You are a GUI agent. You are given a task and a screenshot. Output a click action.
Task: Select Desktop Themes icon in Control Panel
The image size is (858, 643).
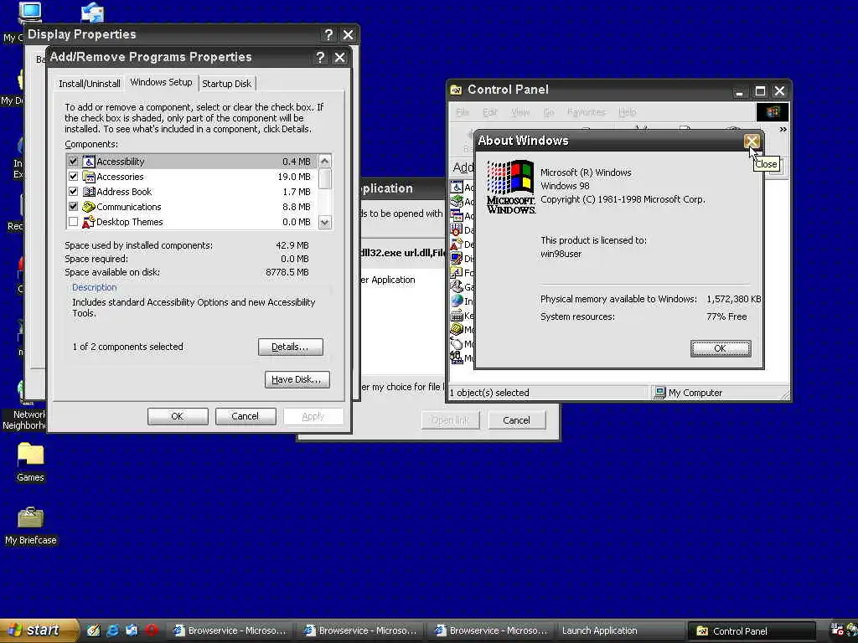click(x=457, y=244)
